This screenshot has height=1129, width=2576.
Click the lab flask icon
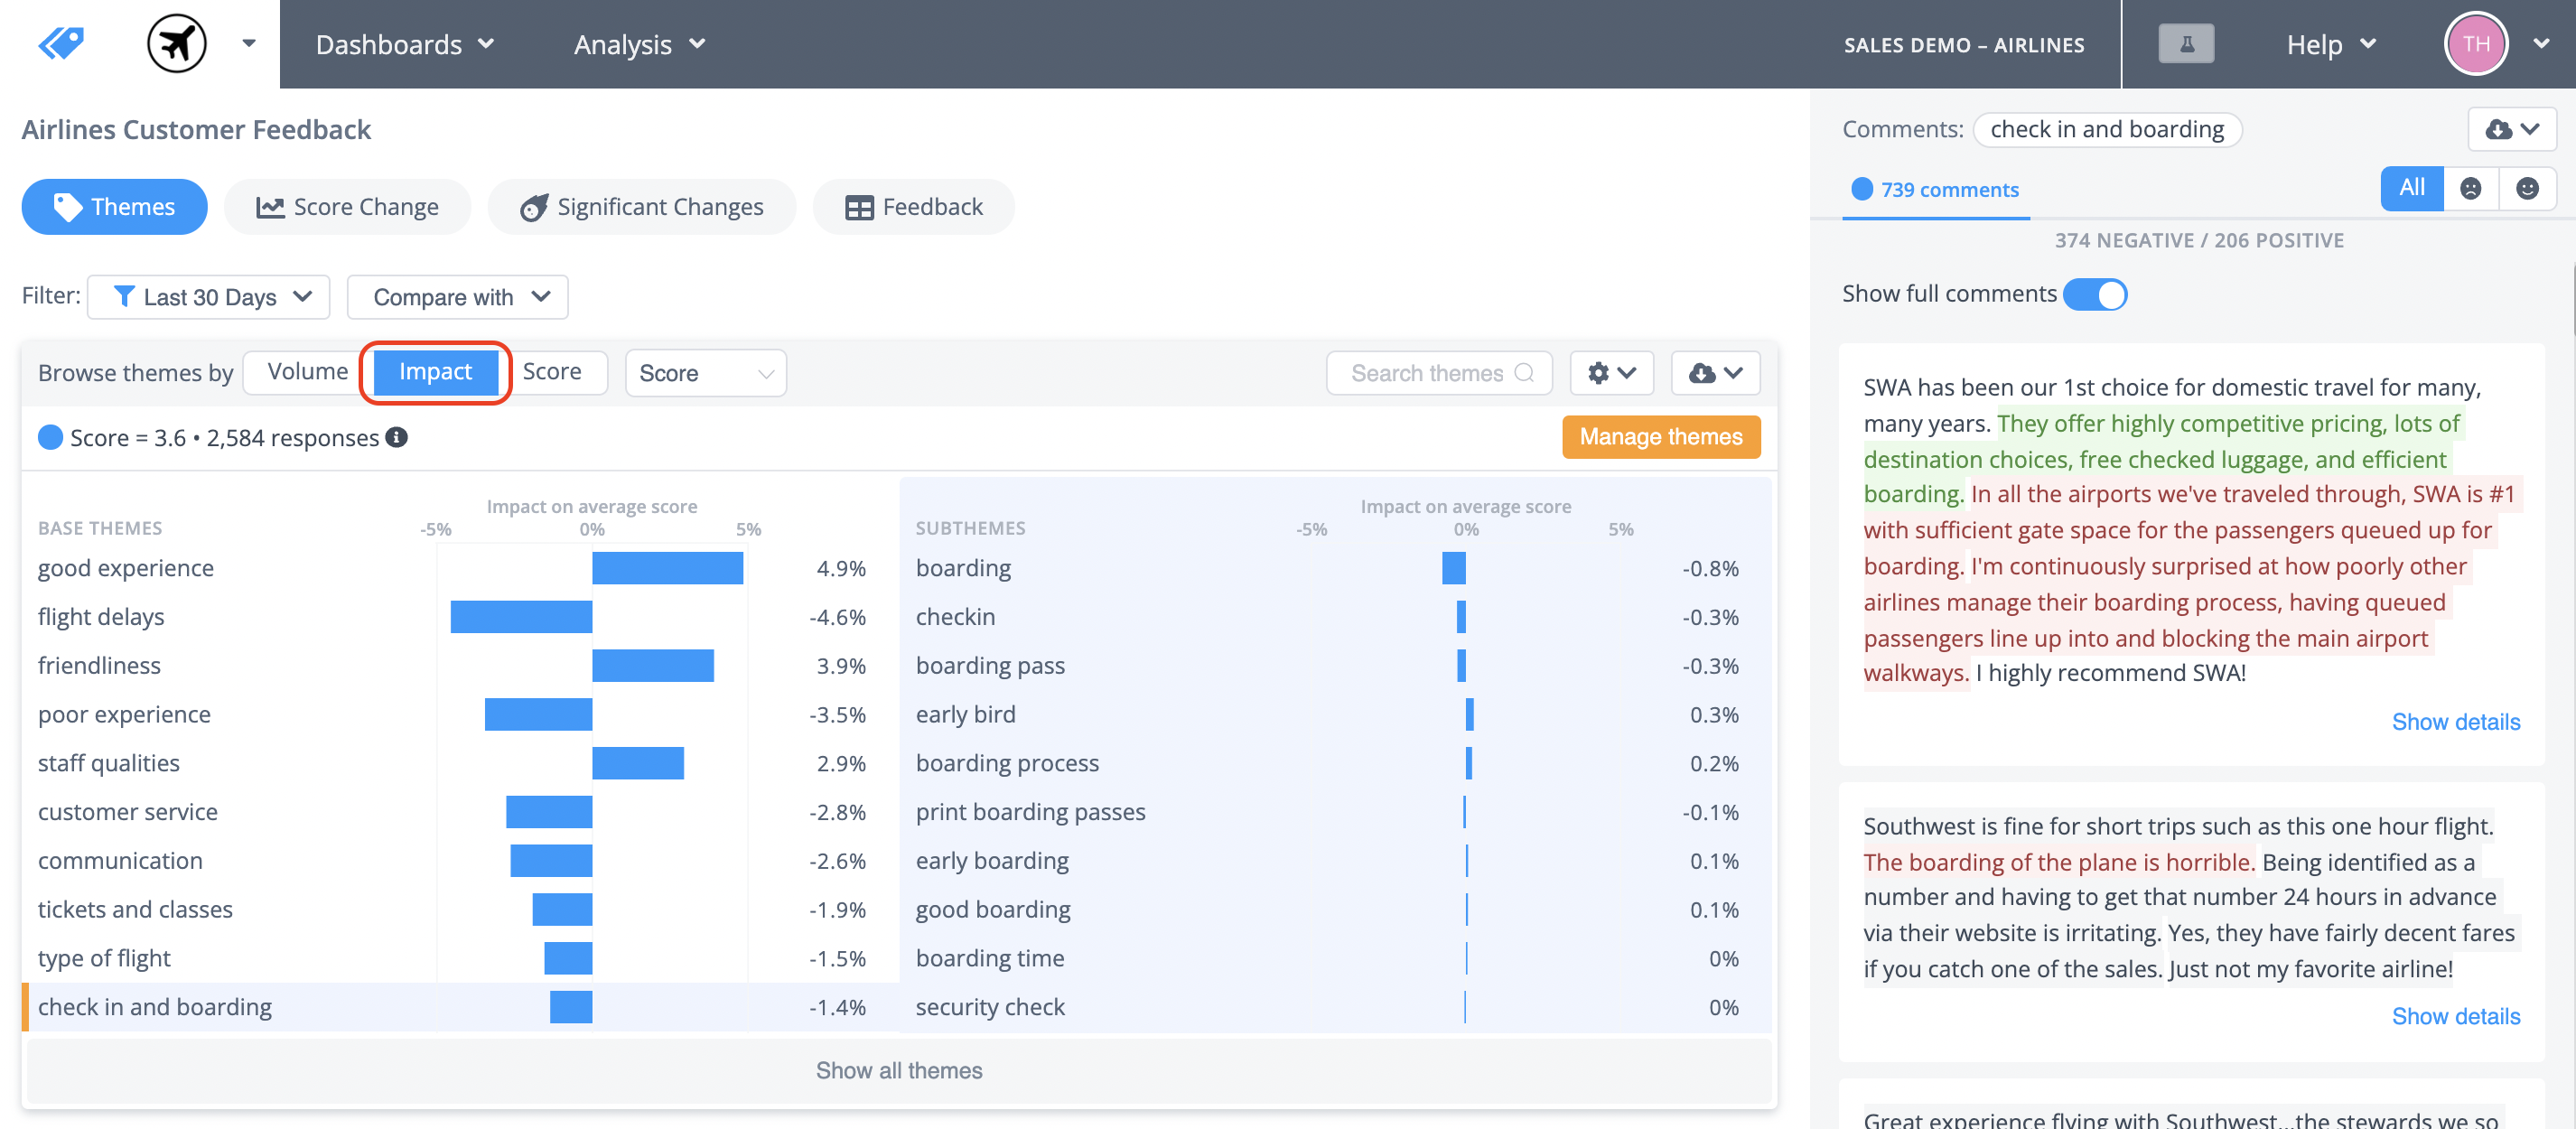2186,44
